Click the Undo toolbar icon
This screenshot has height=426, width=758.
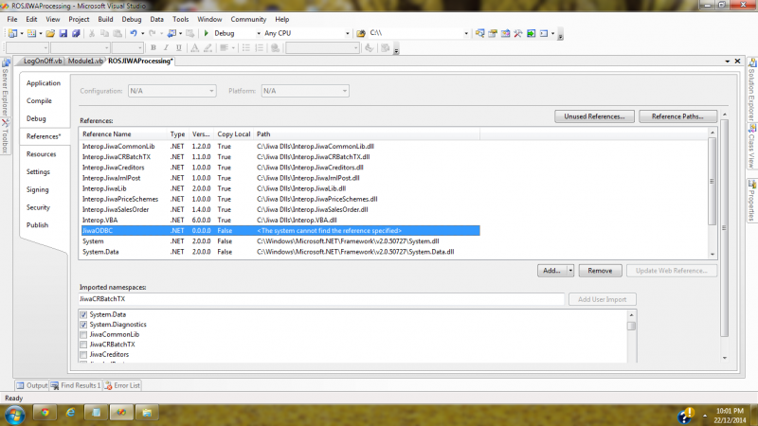[x=134, y=33]
